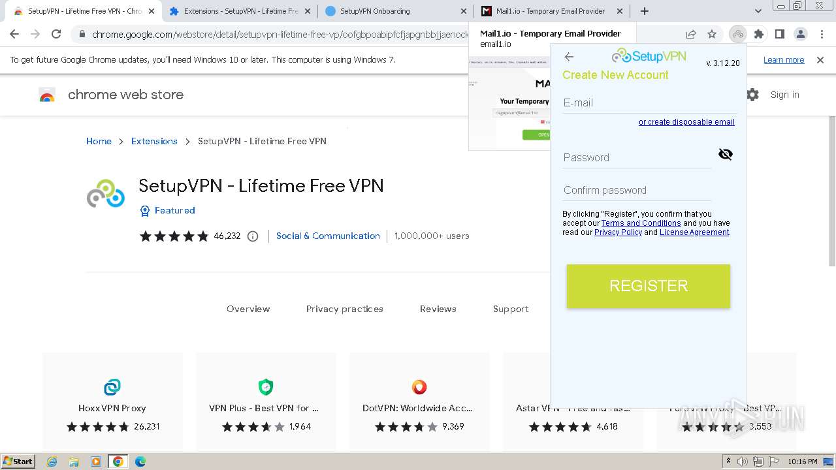Click the 'or create disposable email' link
Image resolution: width=836 pixels, height=470 pixels.
[686, 122]
